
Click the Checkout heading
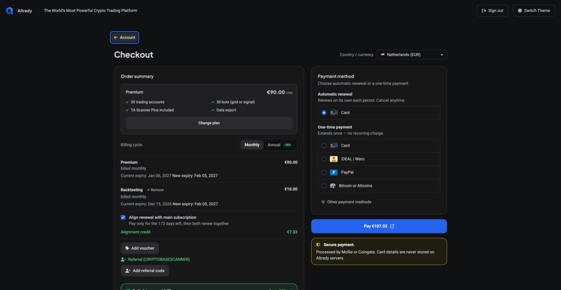[133, 55]
